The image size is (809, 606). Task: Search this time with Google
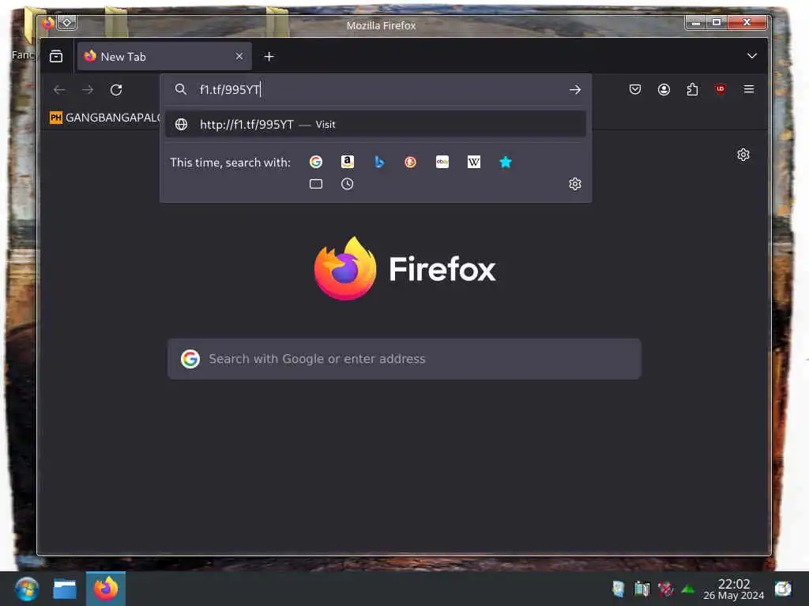point(316,162)
